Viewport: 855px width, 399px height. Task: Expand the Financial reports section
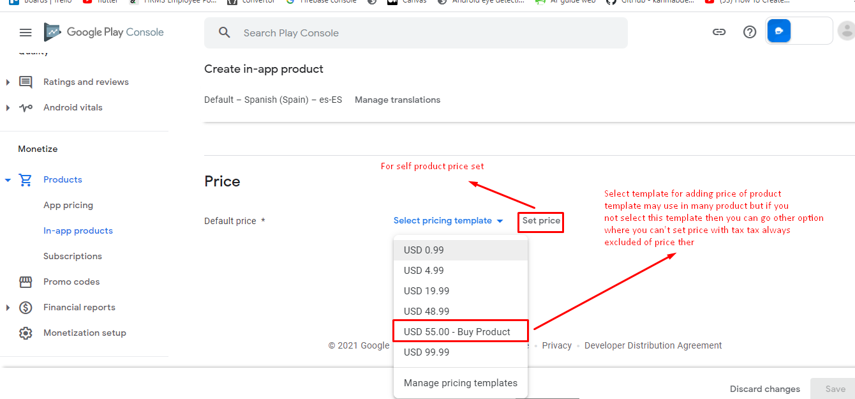pos(8,308)
